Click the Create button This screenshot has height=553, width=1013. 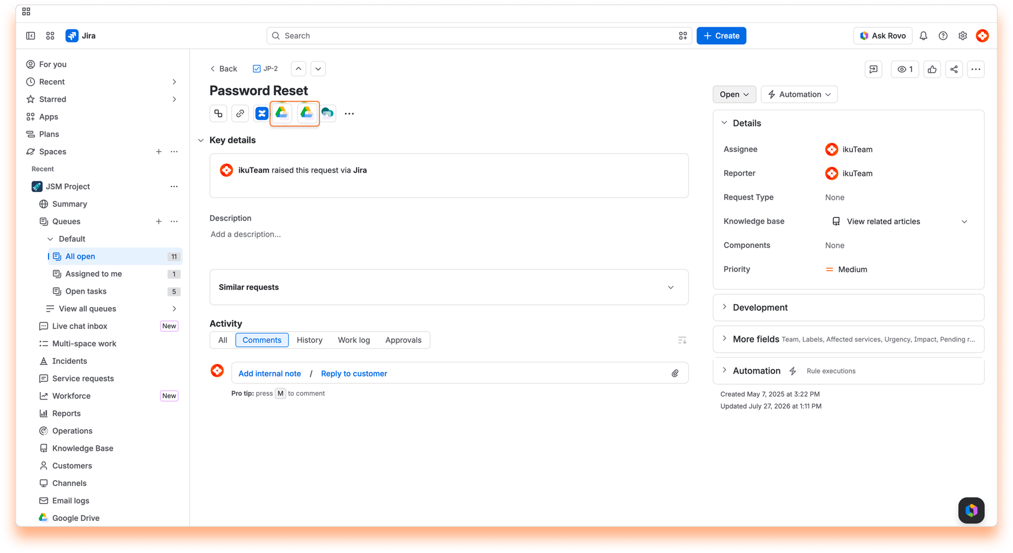pos(721,35)
